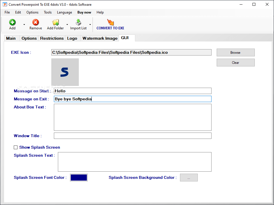This screenshot has width=274, height=205.
Task: Click the red Remove icon
Action: click(36, 22)
